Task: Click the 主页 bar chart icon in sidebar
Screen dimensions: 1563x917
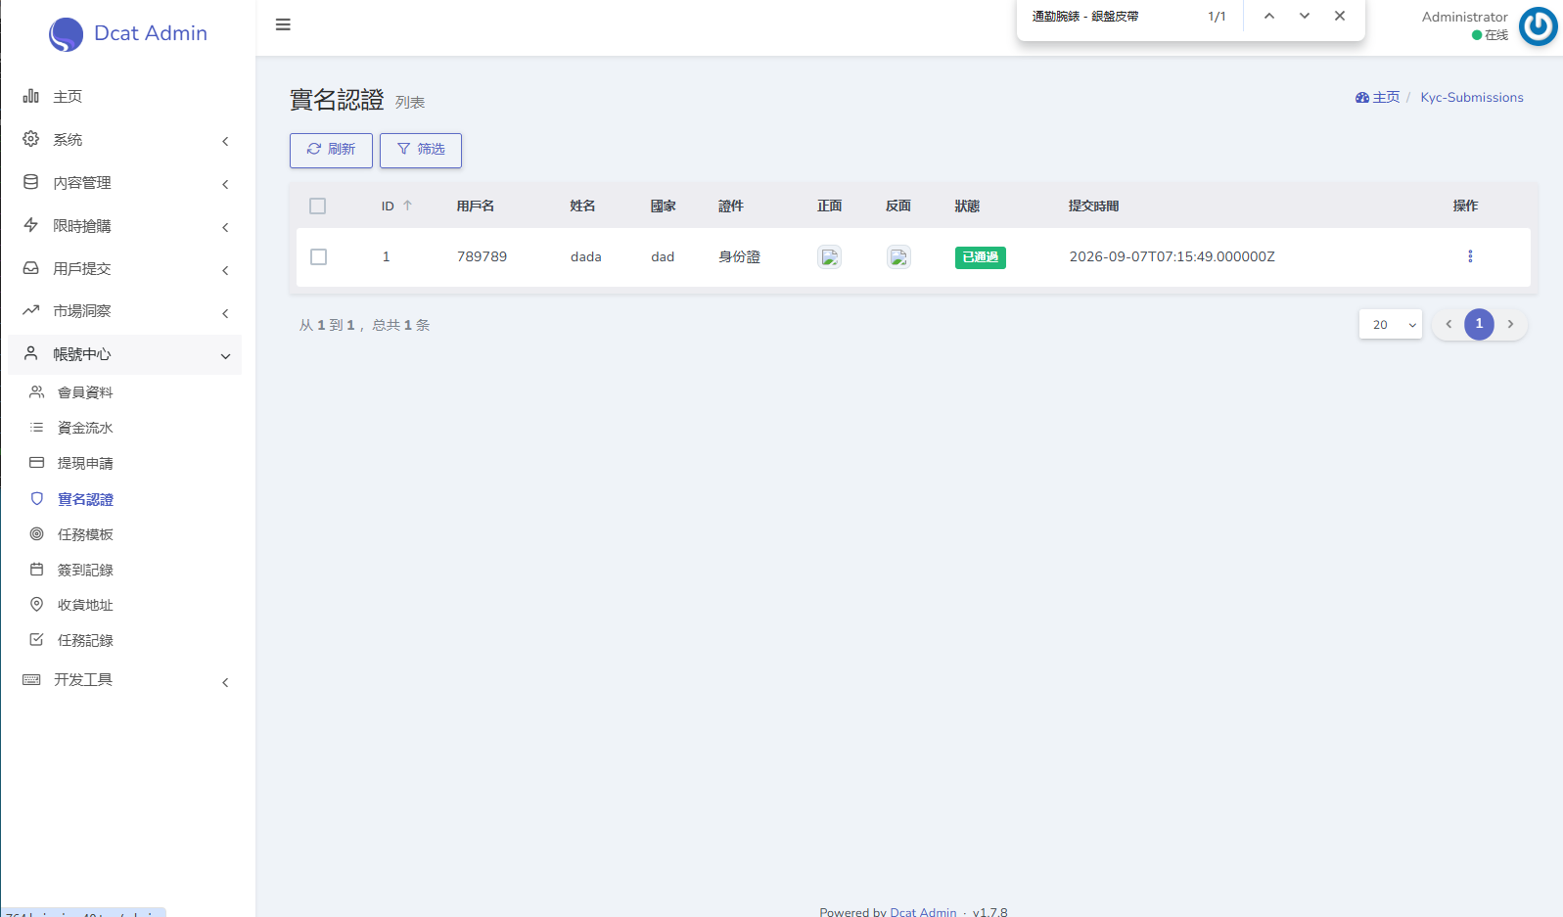Action: click(31, 96)
